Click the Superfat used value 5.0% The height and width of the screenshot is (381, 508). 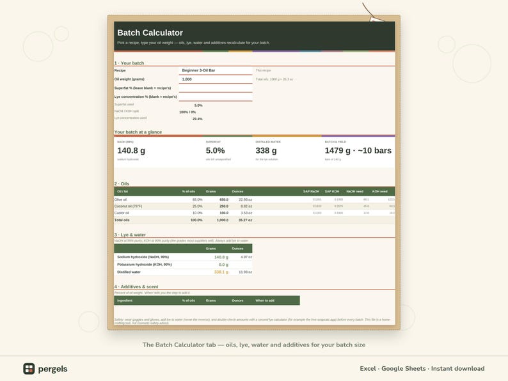click(198, 105)
